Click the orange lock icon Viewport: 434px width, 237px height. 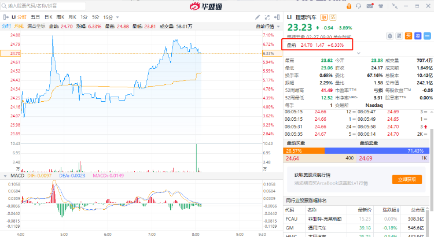coord(349,6)
